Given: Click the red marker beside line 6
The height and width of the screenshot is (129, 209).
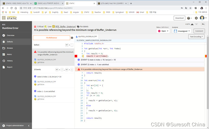Looking at the screenshot, I should coord(76,56).
